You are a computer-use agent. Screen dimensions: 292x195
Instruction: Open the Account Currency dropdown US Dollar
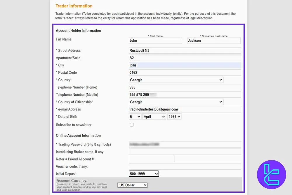pyautogui.click(x=132, y=185)
